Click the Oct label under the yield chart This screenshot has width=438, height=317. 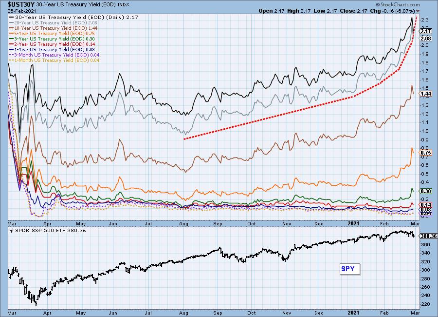click(252, 224)
